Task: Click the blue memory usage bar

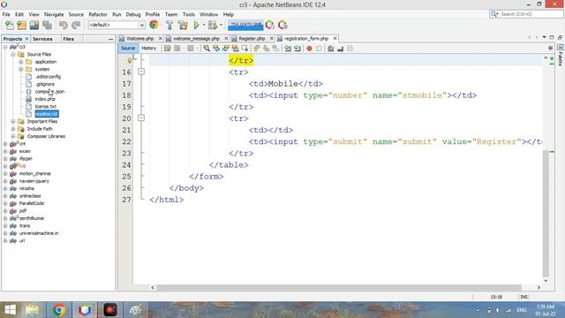Action: coord(245,25)
